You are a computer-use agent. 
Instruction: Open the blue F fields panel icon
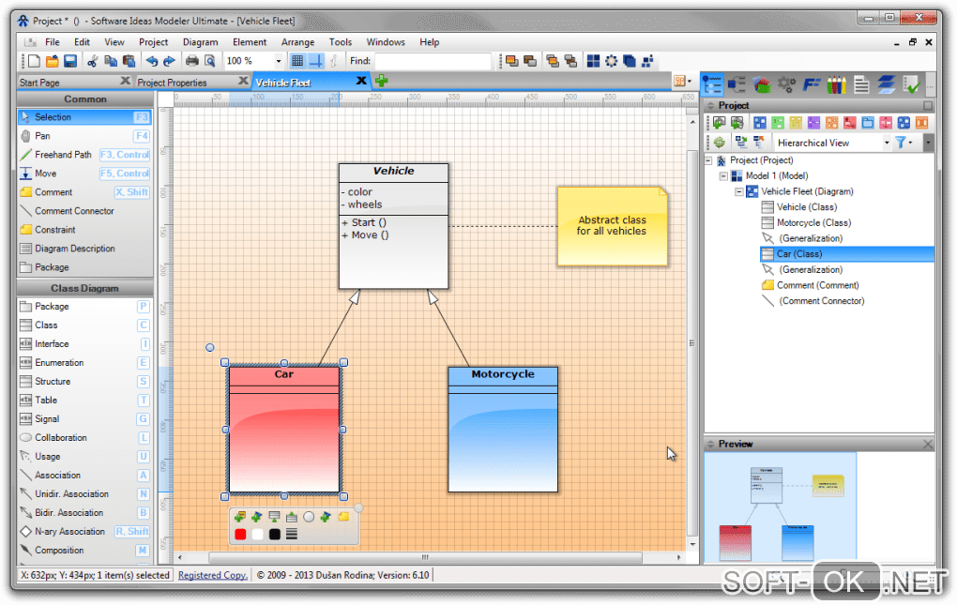812,84
